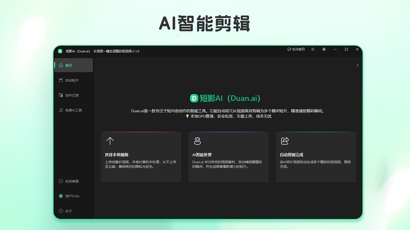Select the 选择本地视频 card
The image size is (410, 230).
tap(141, 157)
